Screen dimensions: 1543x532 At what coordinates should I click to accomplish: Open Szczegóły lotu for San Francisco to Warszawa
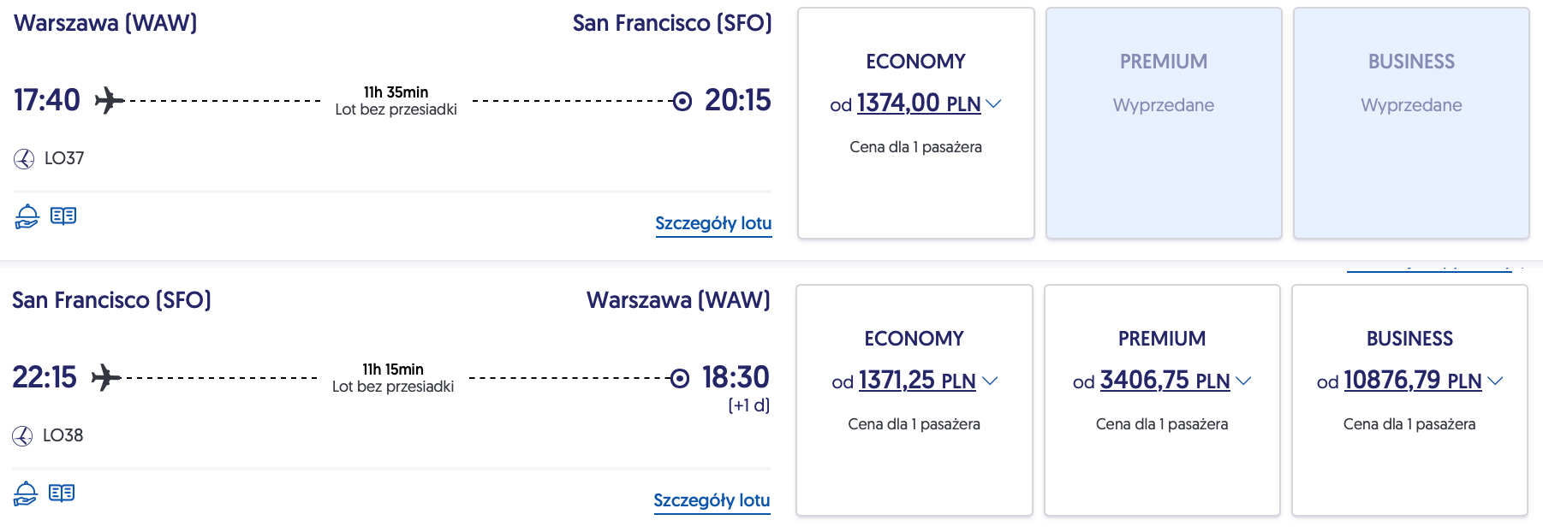712,500
